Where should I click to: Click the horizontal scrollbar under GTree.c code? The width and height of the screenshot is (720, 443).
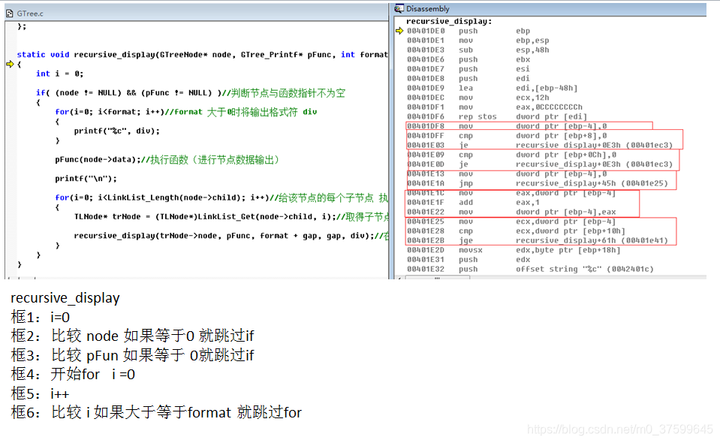tap(197, 277)
